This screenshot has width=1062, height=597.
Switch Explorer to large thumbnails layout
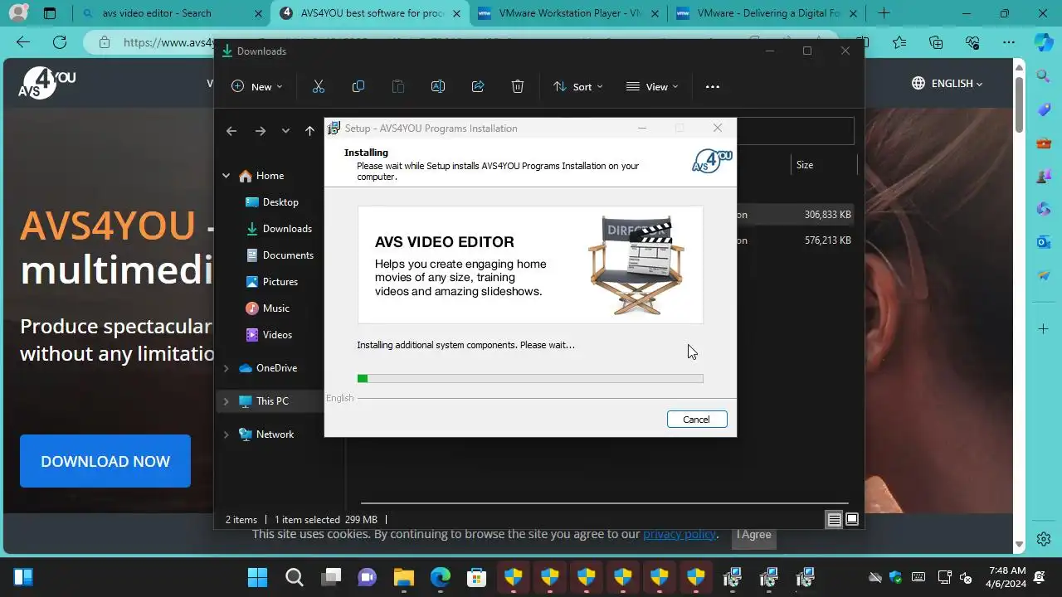tap(852, 520)
